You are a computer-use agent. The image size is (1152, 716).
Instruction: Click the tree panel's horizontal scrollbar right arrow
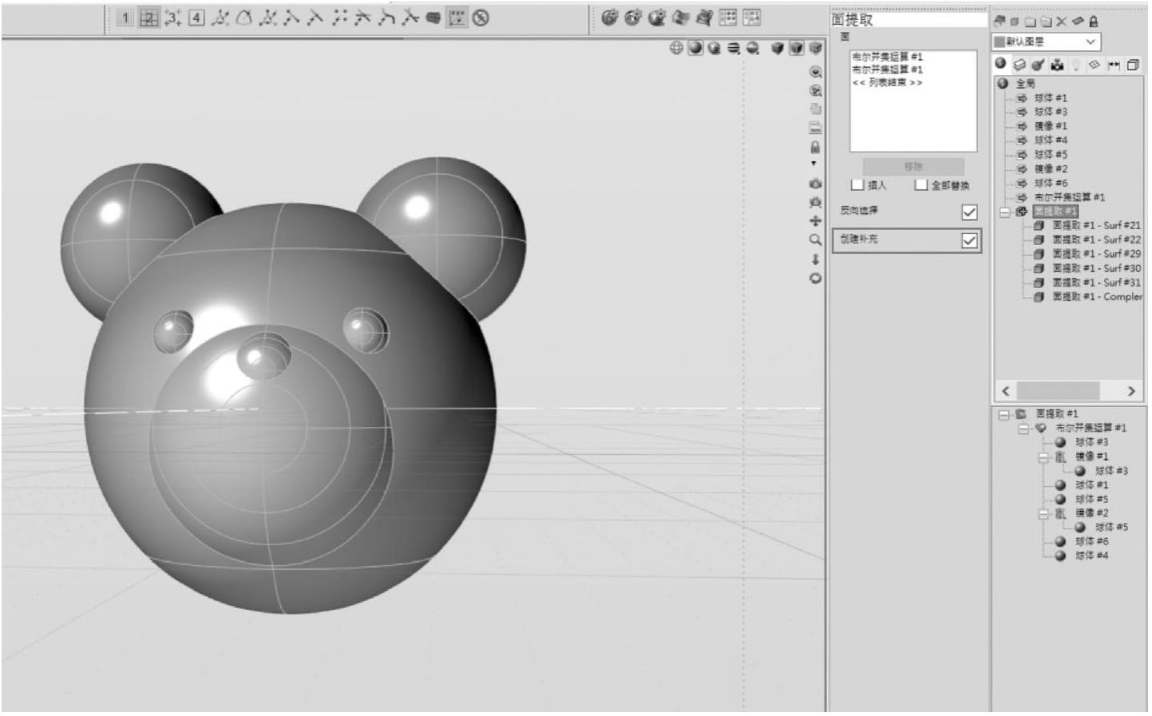point(1130,391)
